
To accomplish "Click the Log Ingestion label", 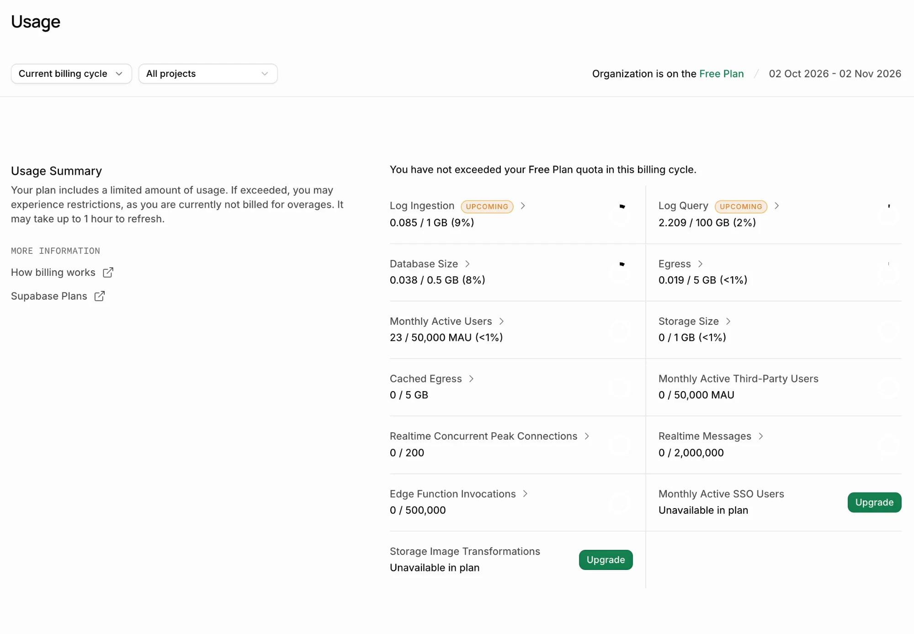I will click(422, 206).
